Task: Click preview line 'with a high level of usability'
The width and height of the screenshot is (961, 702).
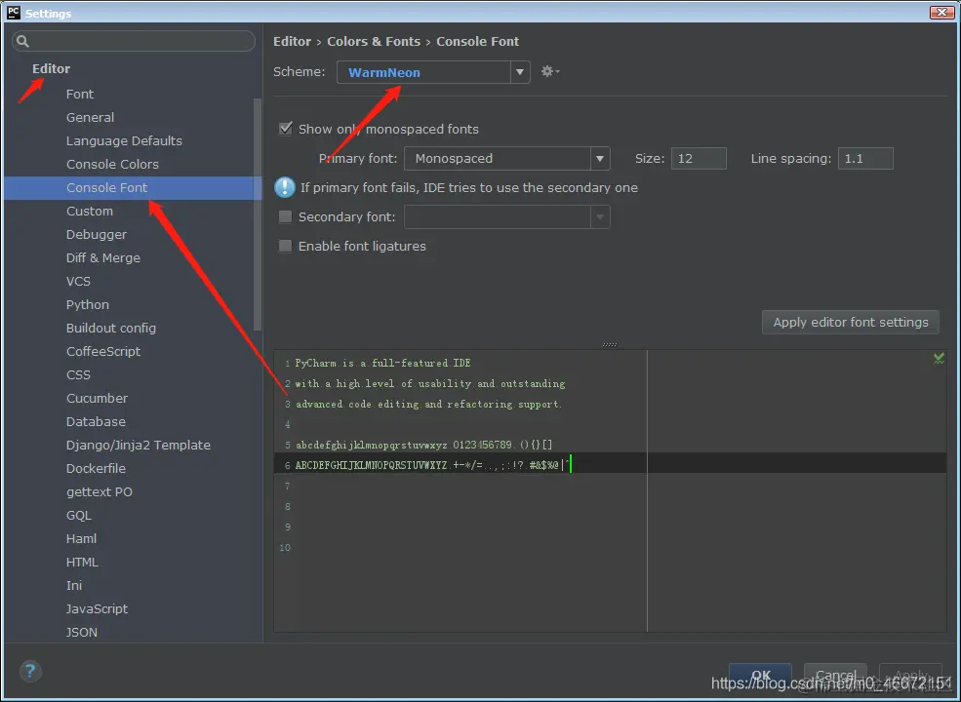Action: click(430, 383)
